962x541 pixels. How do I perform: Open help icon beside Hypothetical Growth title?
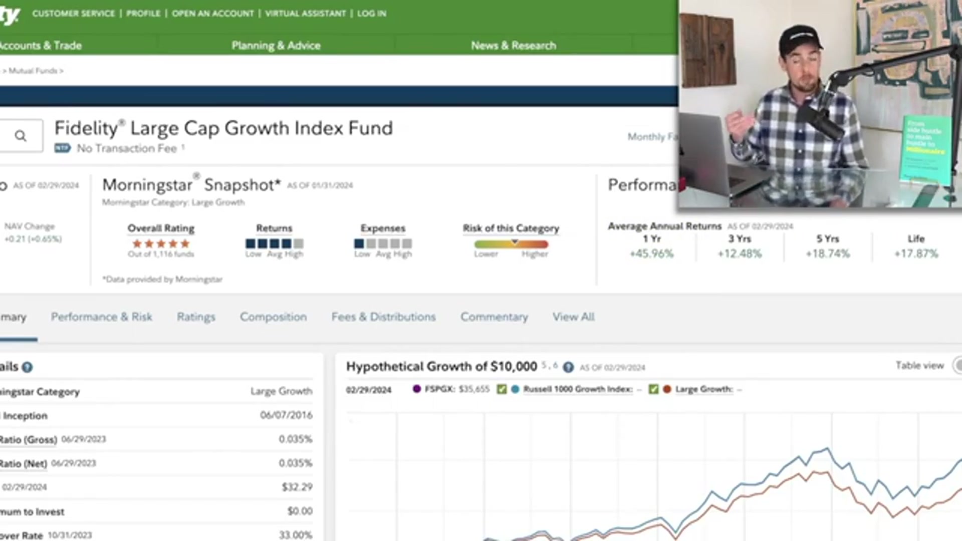(568, 367)
